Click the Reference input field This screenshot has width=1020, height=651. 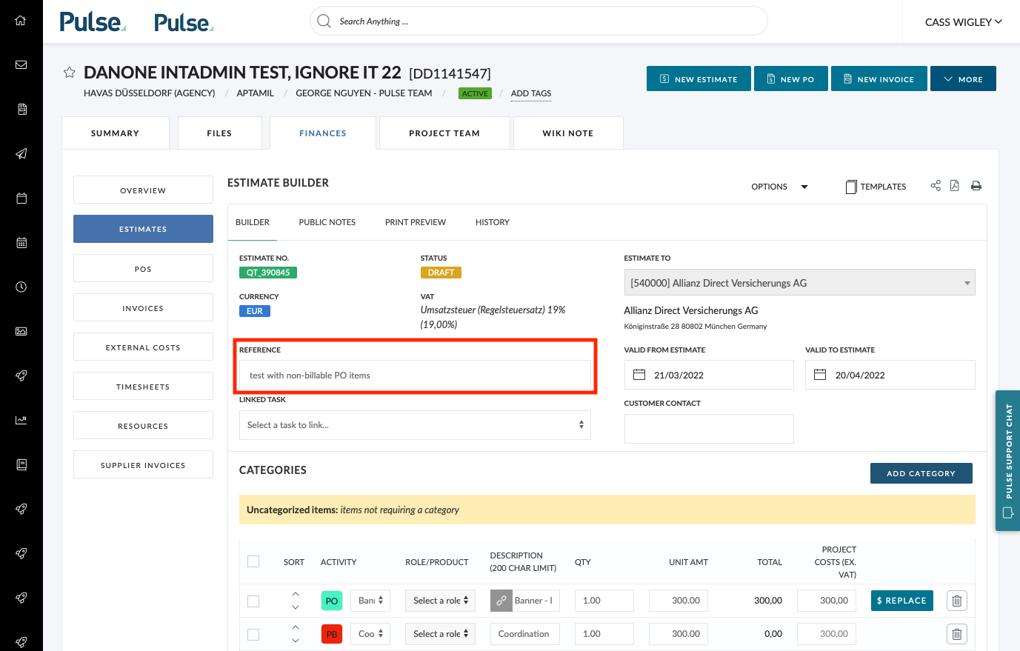415,375
